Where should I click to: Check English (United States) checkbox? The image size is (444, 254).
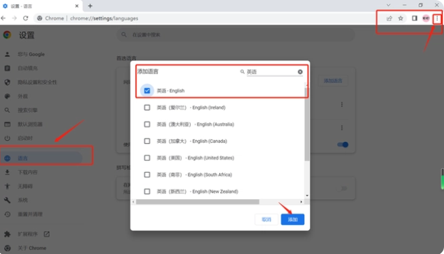[147, 158]
